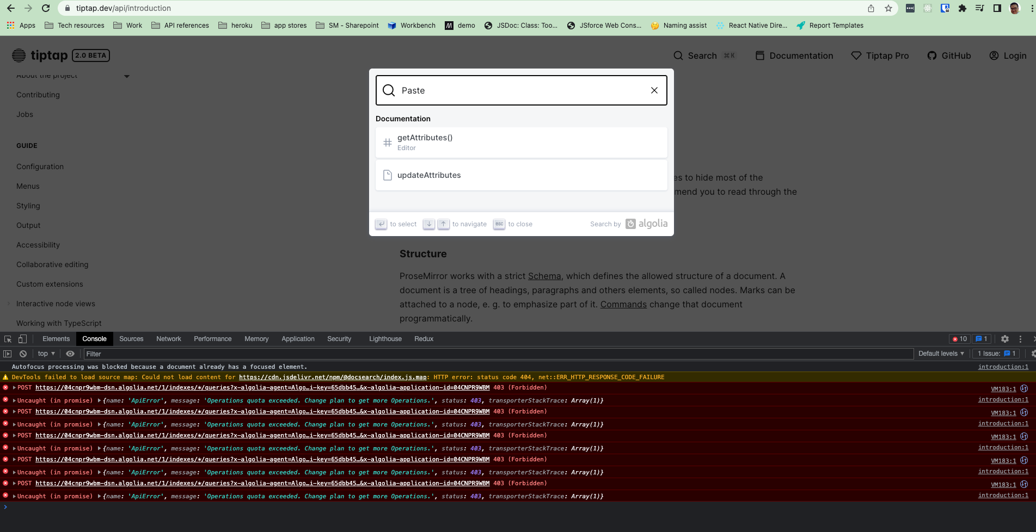Click the Login button
1036x532 pixels.
click(1008, 55)
